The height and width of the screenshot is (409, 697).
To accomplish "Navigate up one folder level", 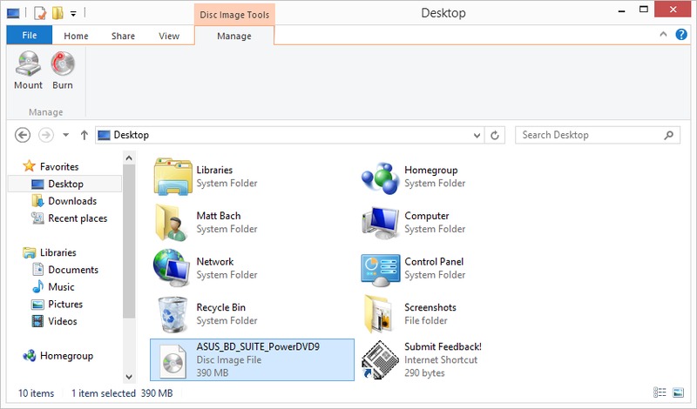I will (84, 135).
